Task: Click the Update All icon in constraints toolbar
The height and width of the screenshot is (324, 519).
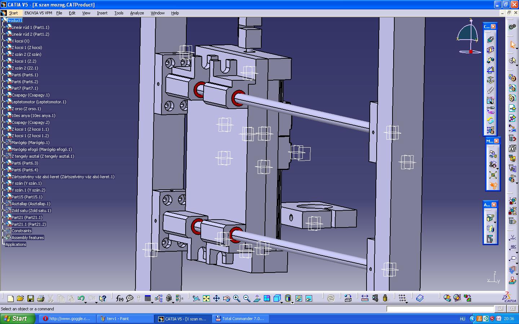Action: tap(490, 121)
